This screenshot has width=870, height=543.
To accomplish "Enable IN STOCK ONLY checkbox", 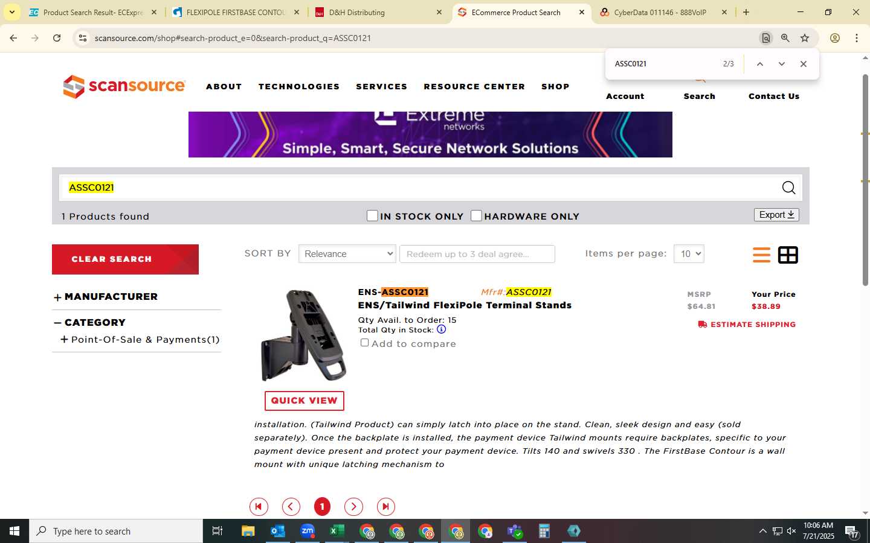I will pyautogui.click(x=372, y=215).
